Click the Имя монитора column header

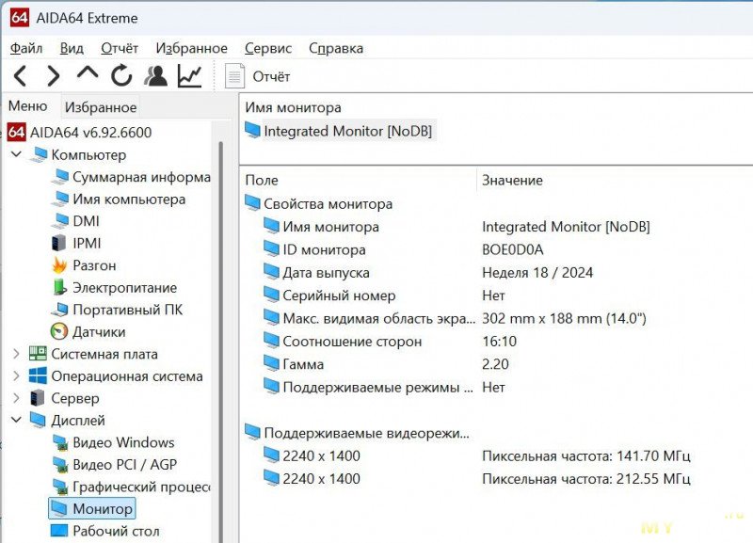pyautogui.click(x=293, y=107)
